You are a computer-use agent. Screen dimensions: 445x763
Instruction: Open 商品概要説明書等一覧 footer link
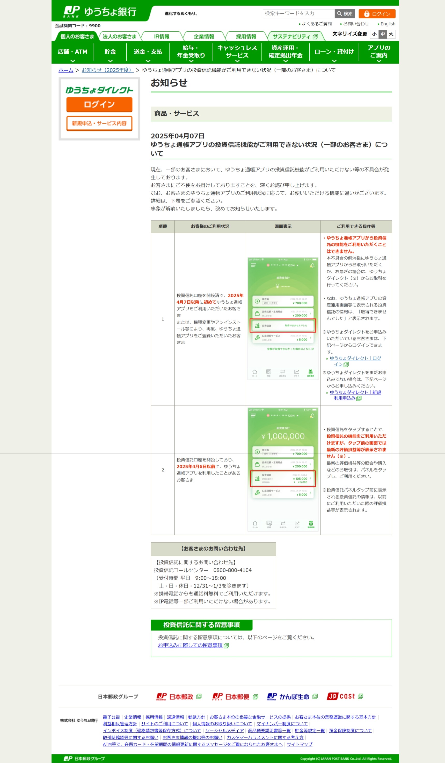[x=269, y=731]
